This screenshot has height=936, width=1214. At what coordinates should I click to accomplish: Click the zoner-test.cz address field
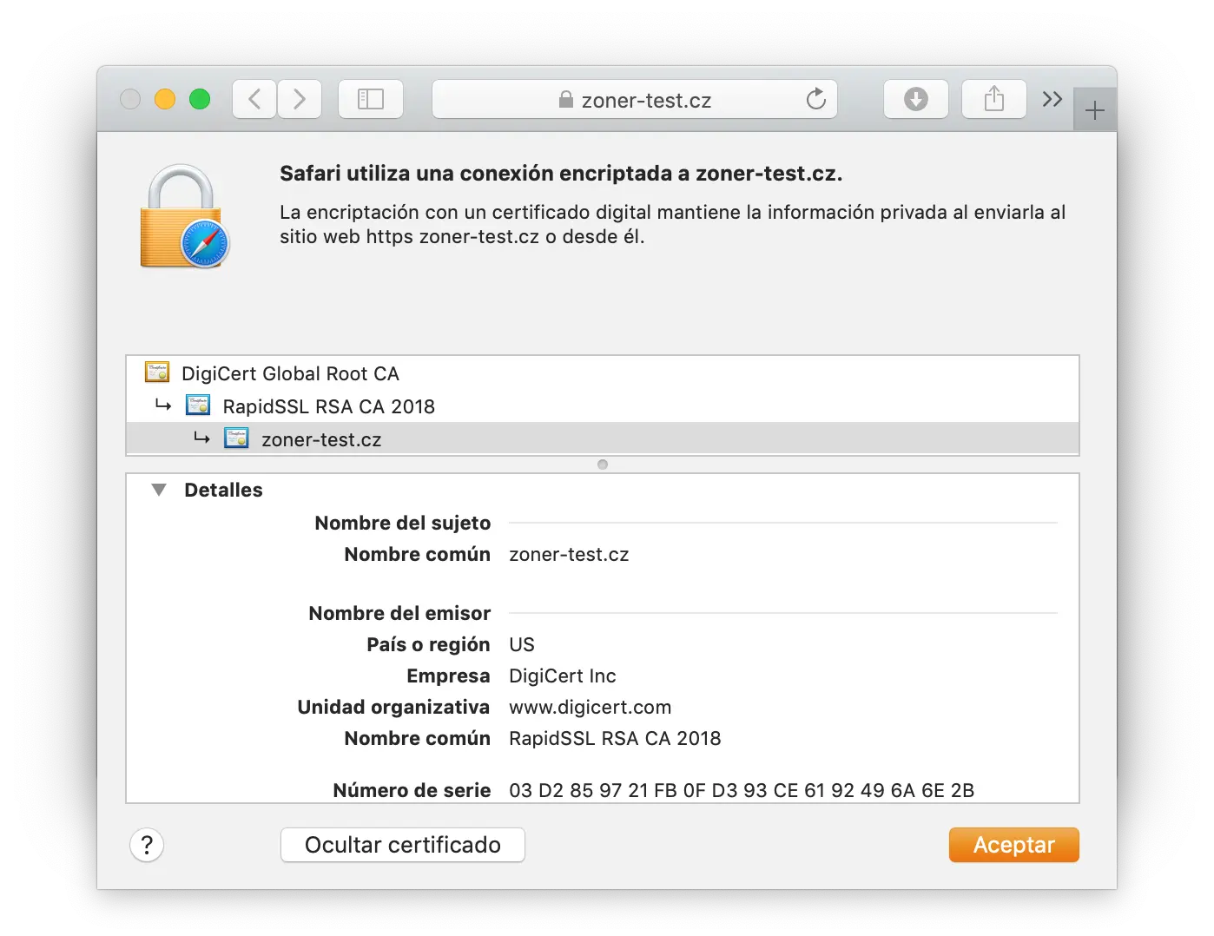tap(635, 99)
